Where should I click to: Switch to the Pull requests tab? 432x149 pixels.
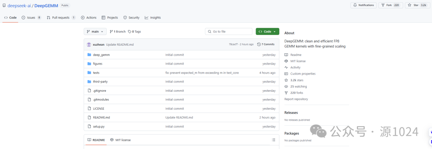[61, 17]
